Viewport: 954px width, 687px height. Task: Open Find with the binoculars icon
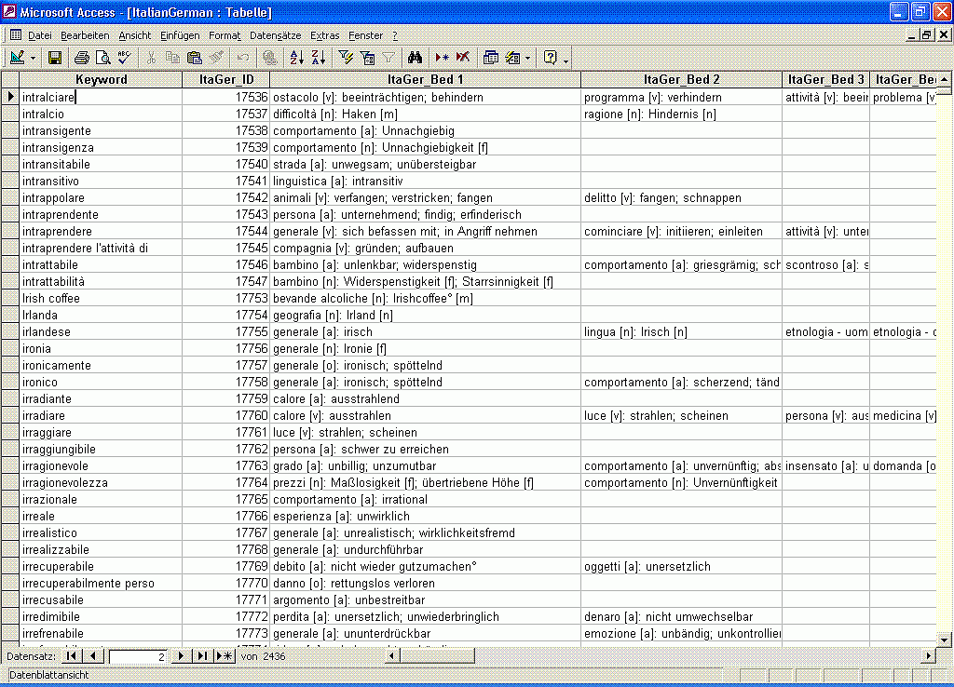click(x=415, y=58)
